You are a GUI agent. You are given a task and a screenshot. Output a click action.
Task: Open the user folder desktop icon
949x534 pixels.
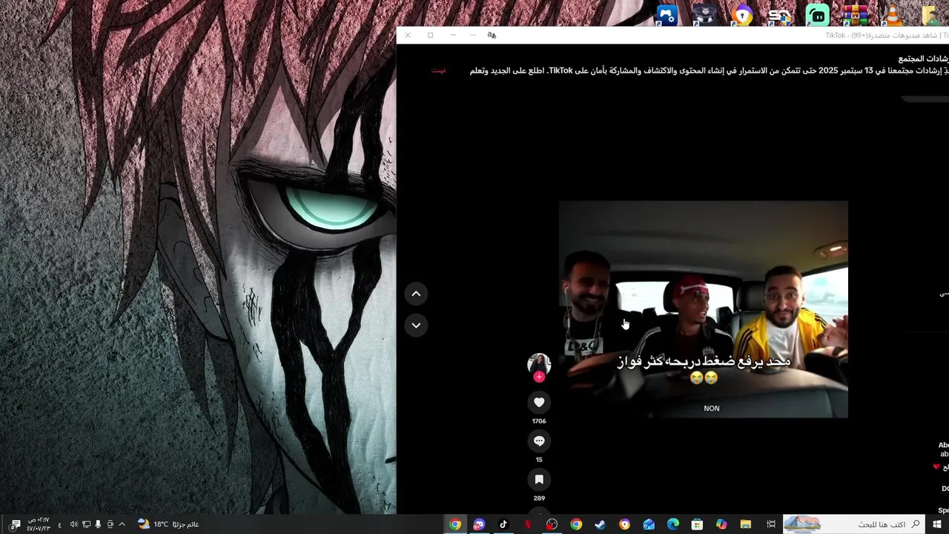point(933,15)
